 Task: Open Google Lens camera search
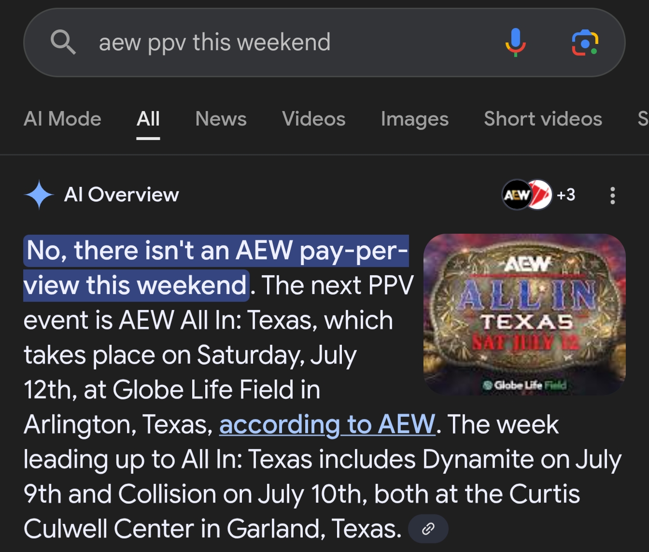pos(585,42)
